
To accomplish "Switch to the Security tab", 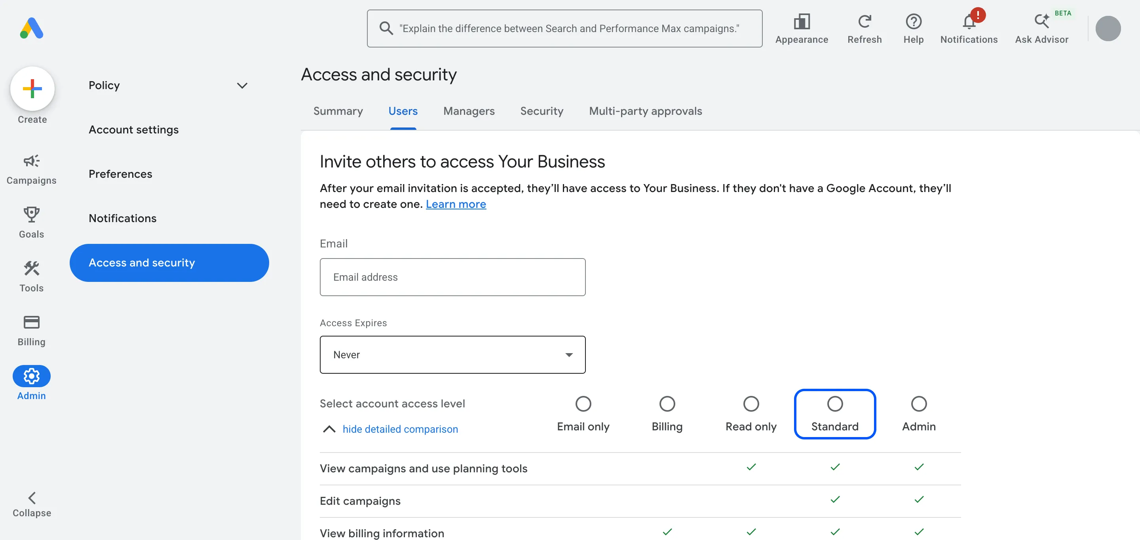I will pyautogui.click(x=541, y=111).
